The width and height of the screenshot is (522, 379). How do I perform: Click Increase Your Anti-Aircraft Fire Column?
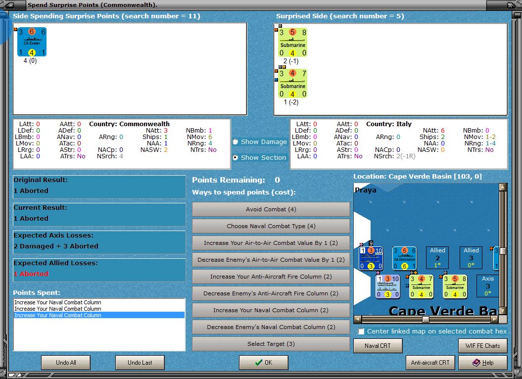pos(271,277)
